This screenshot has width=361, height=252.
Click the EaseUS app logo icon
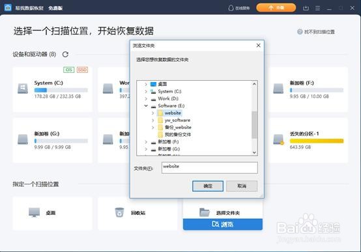[x=8, y=8]
